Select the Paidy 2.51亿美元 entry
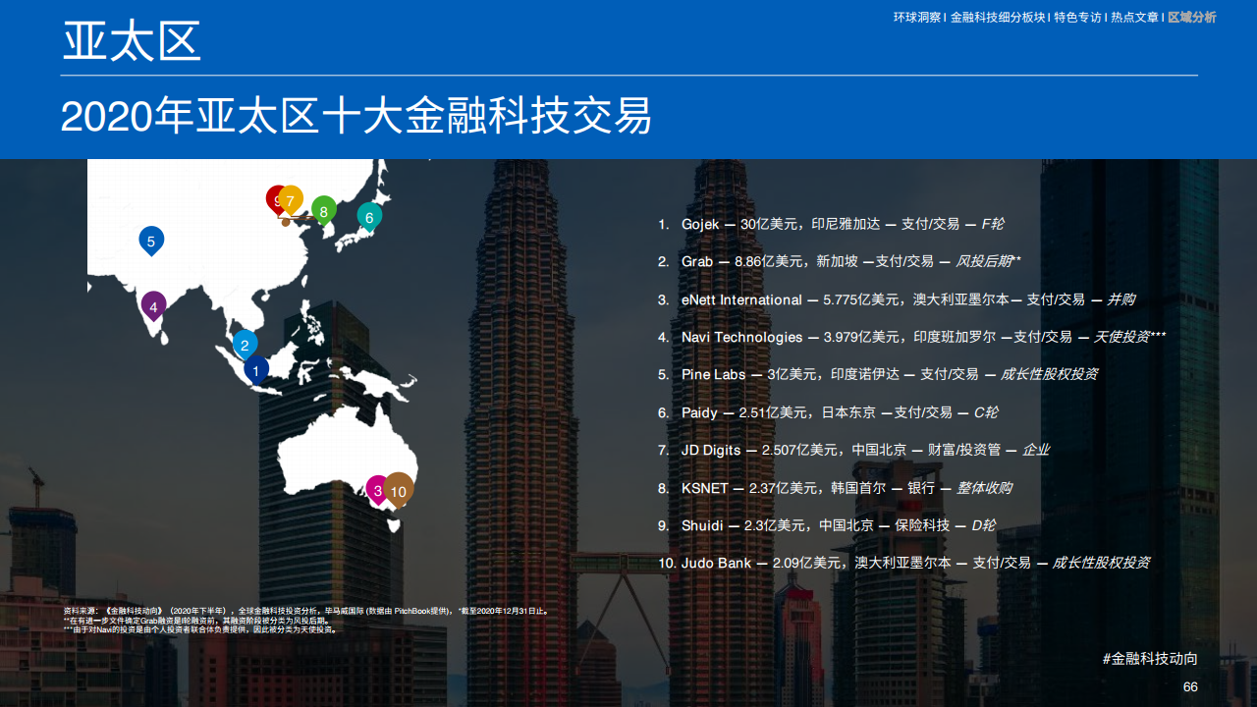1257x707 pixels. pos(828,412)
